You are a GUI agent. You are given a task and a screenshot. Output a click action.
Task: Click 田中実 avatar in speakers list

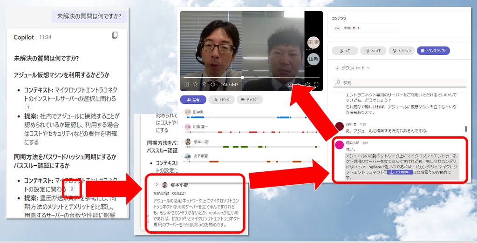click(x=188, y=112)
